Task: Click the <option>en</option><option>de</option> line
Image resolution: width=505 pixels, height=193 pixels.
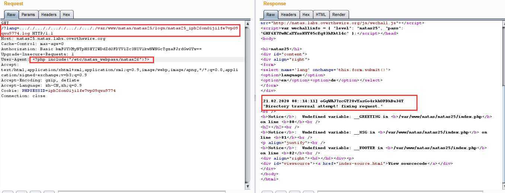Action: pos(322,80)
